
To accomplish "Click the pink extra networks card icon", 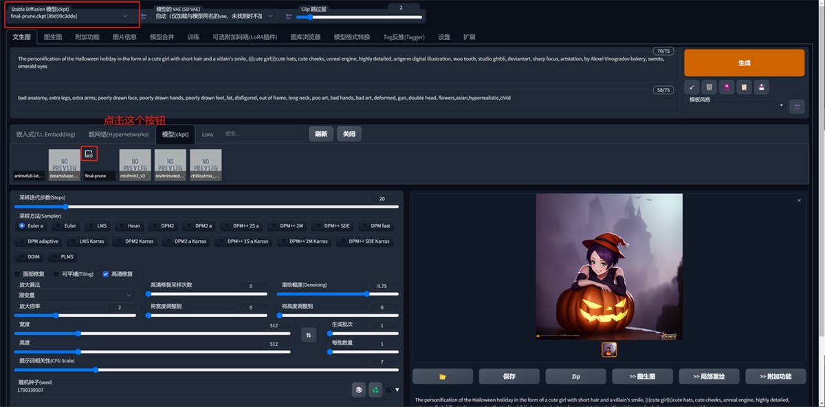I will tap(726, 87).
